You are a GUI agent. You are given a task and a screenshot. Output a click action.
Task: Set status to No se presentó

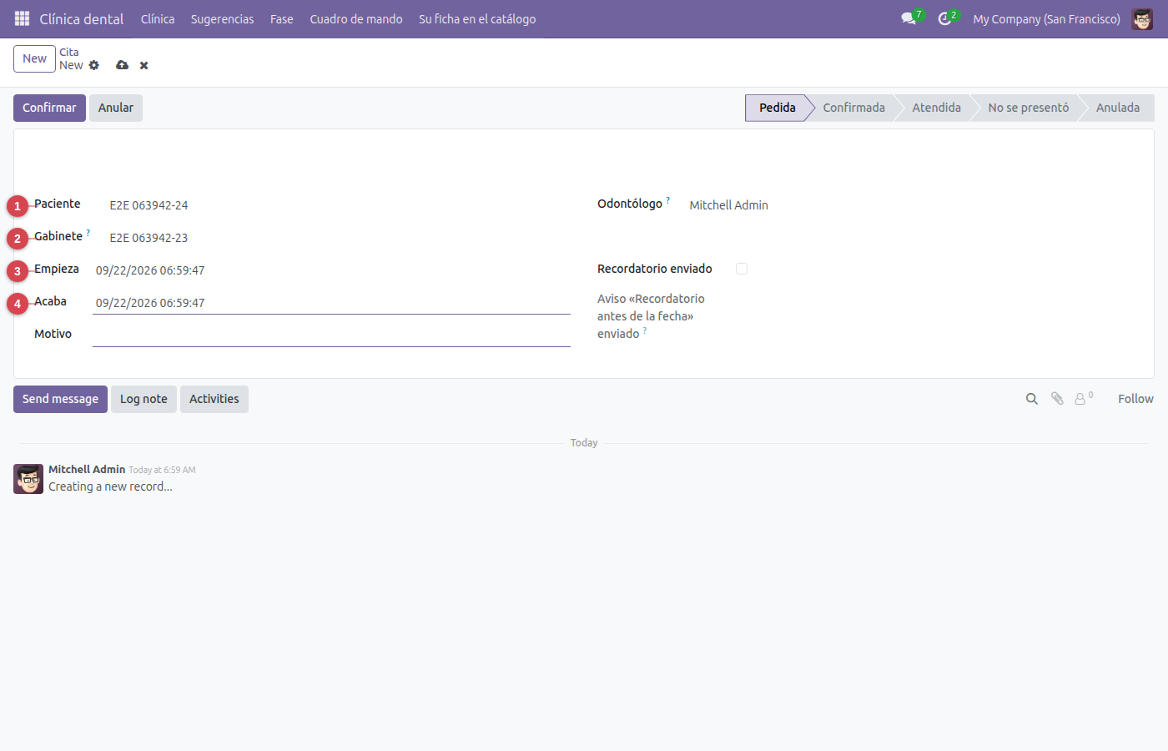[x=1028, y=108]
